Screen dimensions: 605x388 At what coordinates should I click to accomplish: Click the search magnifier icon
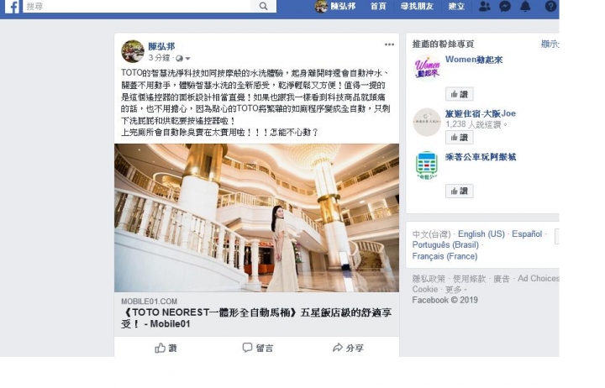(x=263, y=6)
